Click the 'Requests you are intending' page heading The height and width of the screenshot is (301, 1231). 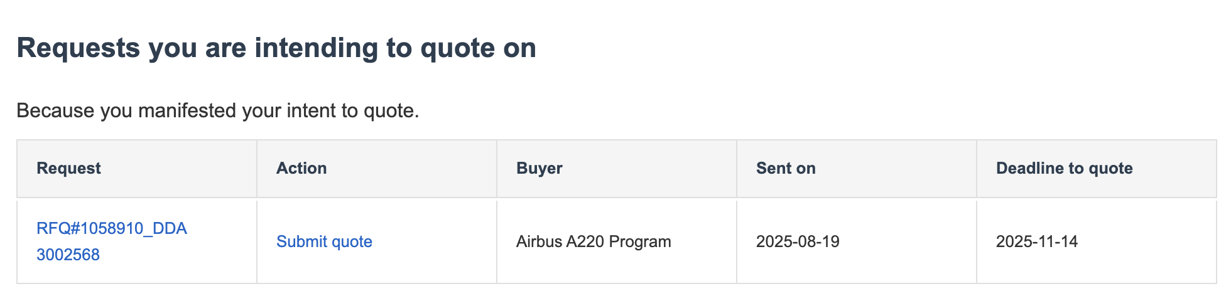coord(276,48)
